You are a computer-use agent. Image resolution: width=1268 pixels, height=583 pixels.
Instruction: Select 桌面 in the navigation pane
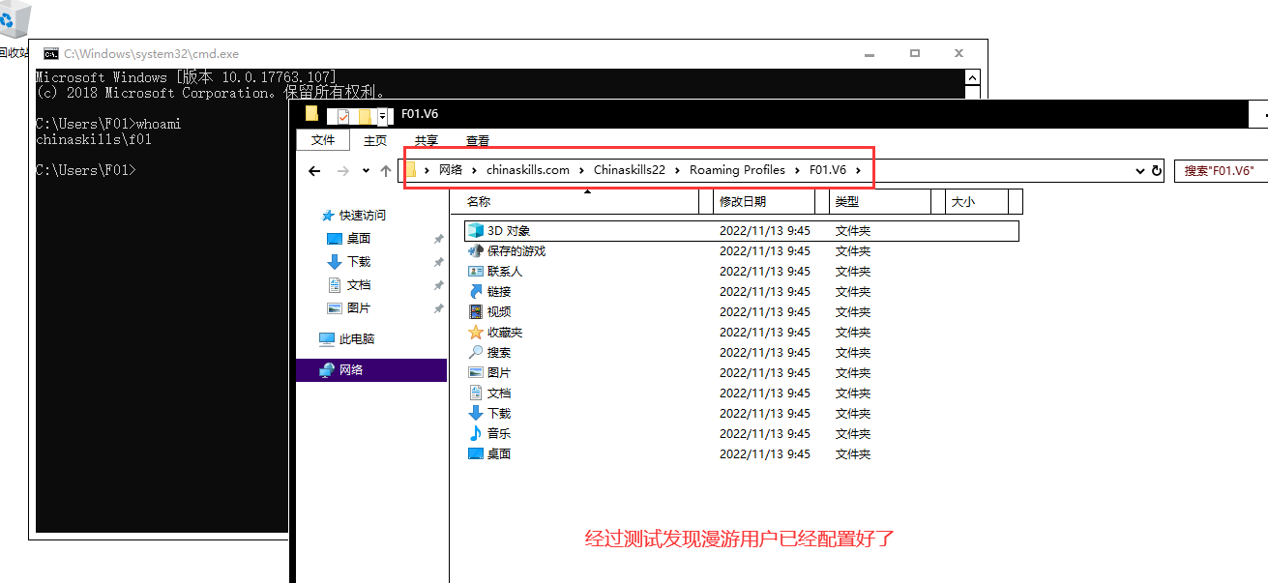coord(359,239)
